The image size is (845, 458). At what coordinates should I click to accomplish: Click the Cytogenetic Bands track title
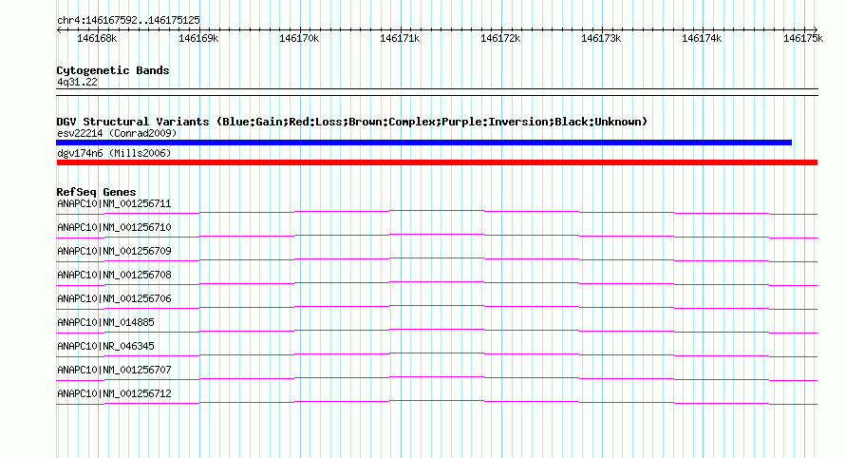(x=113, y=70)
